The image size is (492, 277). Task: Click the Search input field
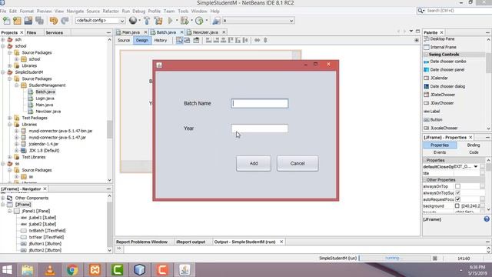[459, 11]
